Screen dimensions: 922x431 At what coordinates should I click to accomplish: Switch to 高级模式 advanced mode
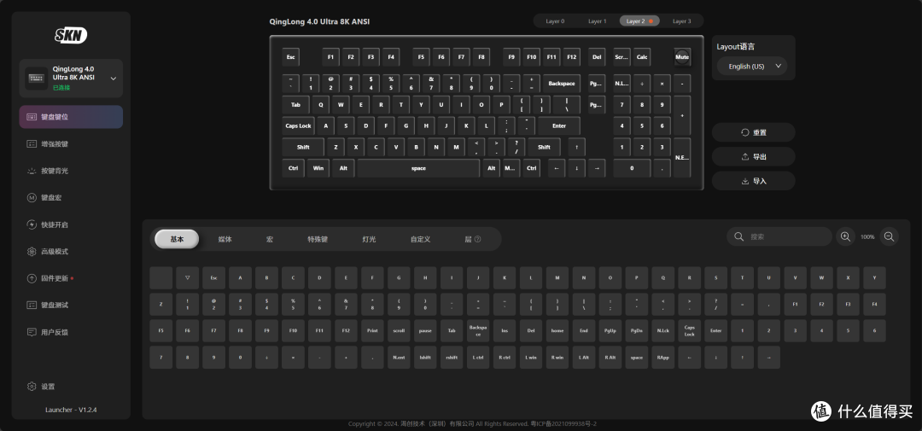71,251
